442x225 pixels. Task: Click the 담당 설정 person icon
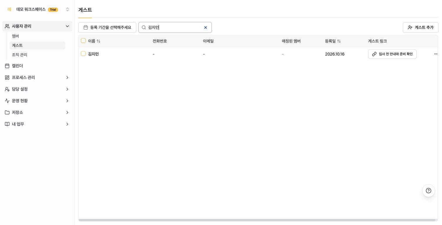pos(7,89)
